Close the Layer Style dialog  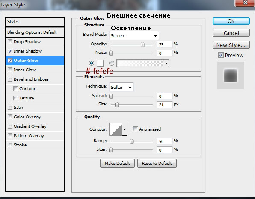[245, 3]
